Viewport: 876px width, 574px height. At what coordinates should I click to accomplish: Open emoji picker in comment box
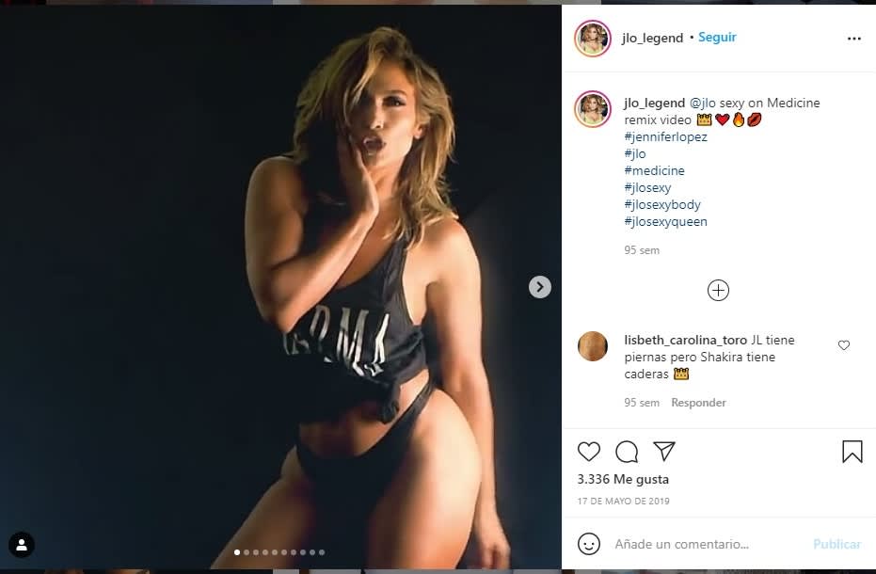coord(590,544)
